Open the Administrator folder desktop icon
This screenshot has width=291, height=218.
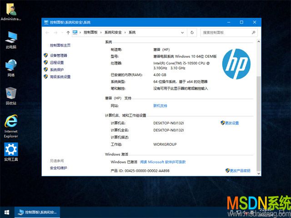pyautogui.click(x=11, y=12)
